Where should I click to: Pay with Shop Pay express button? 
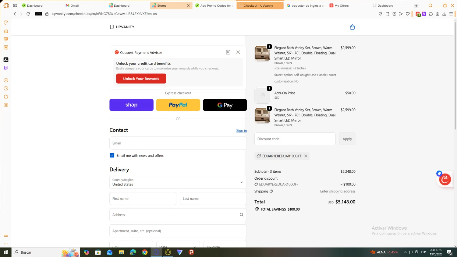click(131, 105)
